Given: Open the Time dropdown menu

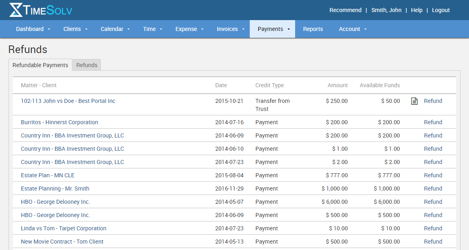Looking at the screenshot, I should coord(152,29).
